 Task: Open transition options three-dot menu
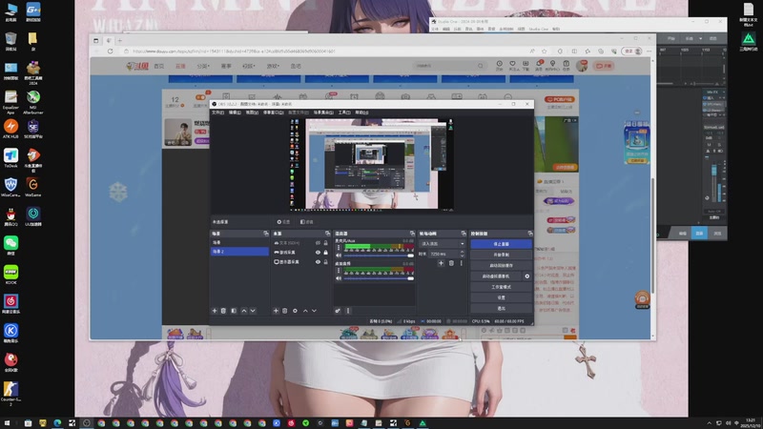[x=462, y=263]
